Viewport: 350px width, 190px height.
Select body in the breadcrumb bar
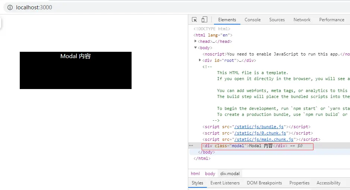coord(210,174)
